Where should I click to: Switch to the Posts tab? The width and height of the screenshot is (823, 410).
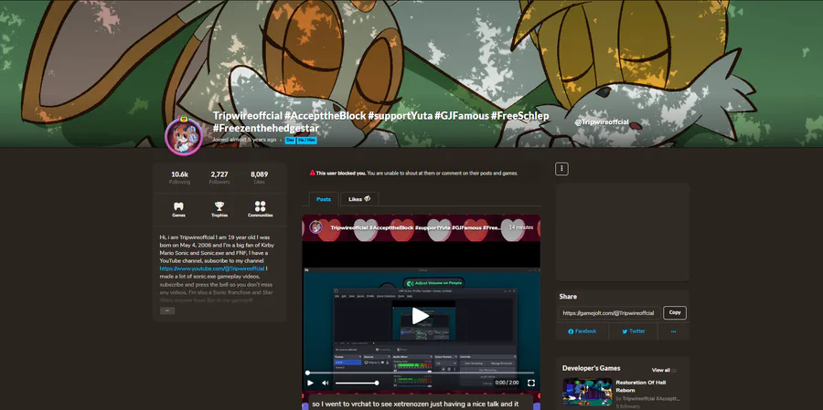324,199
